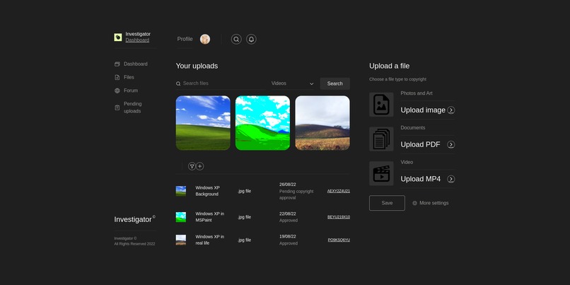Open More settings link
Viewport: 570px width, 285px height.
(x=434, y=203)
